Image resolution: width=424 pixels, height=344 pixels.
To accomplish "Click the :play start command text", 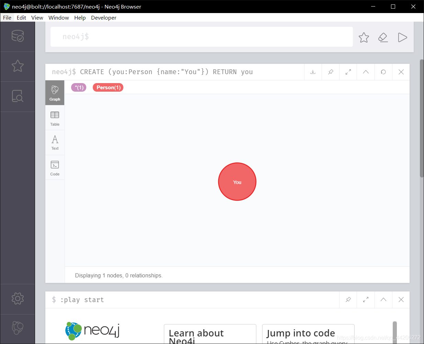I will point(82,300).
